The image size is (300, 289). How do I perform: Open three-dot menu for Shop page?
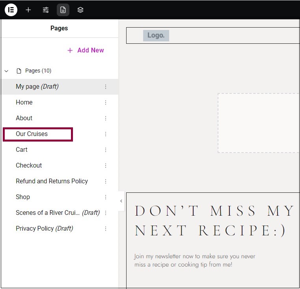106,197
